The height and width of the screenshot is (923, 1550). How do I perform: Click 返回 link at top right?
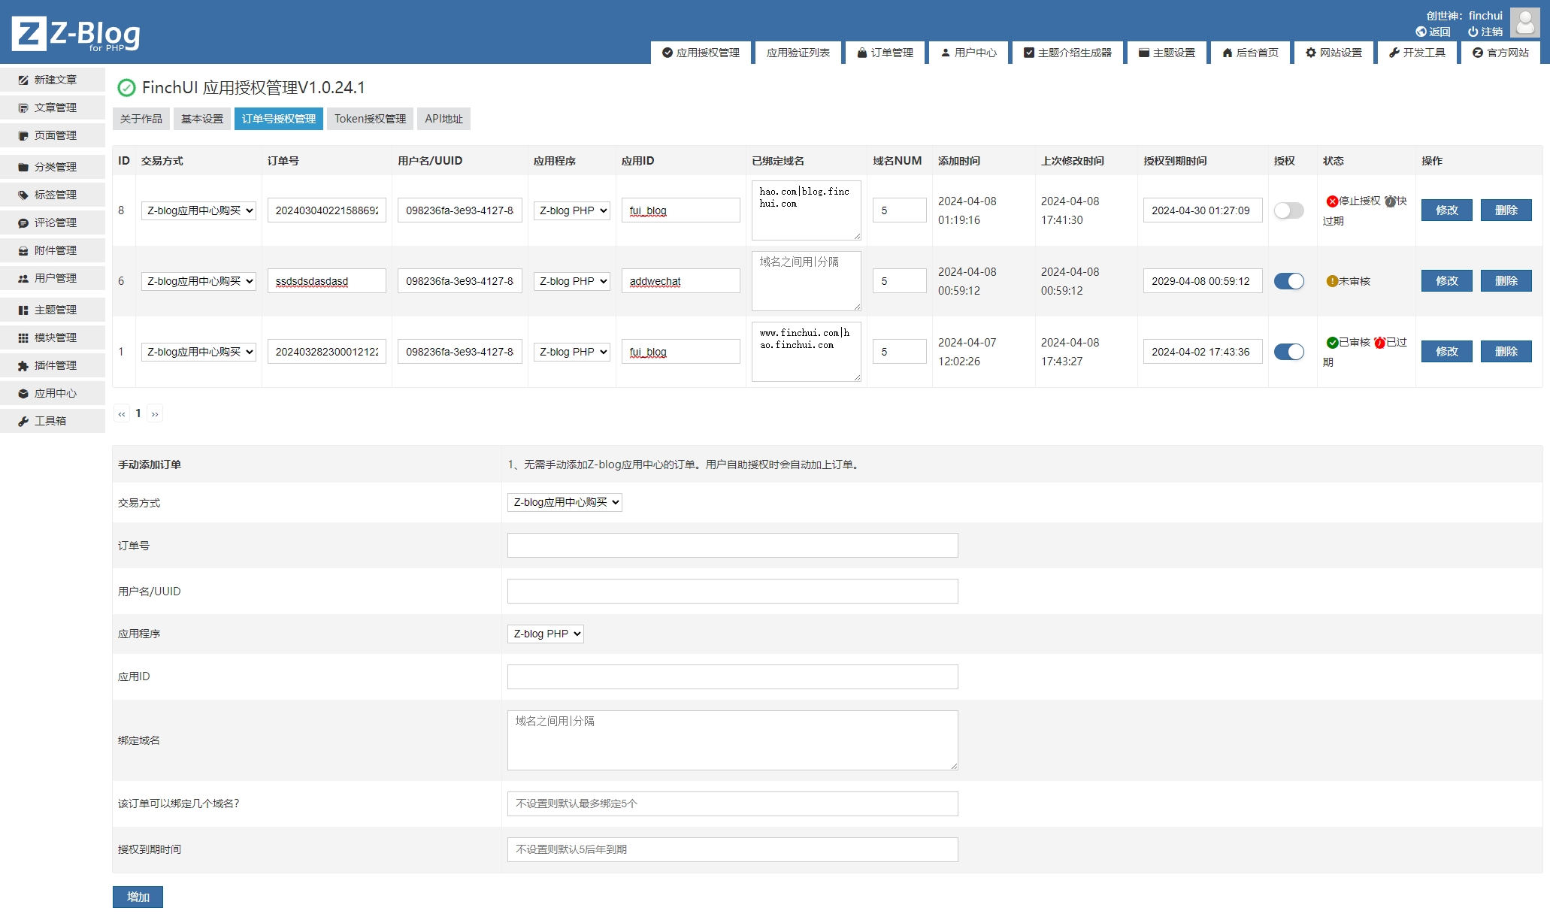[x=1433, y=32]
